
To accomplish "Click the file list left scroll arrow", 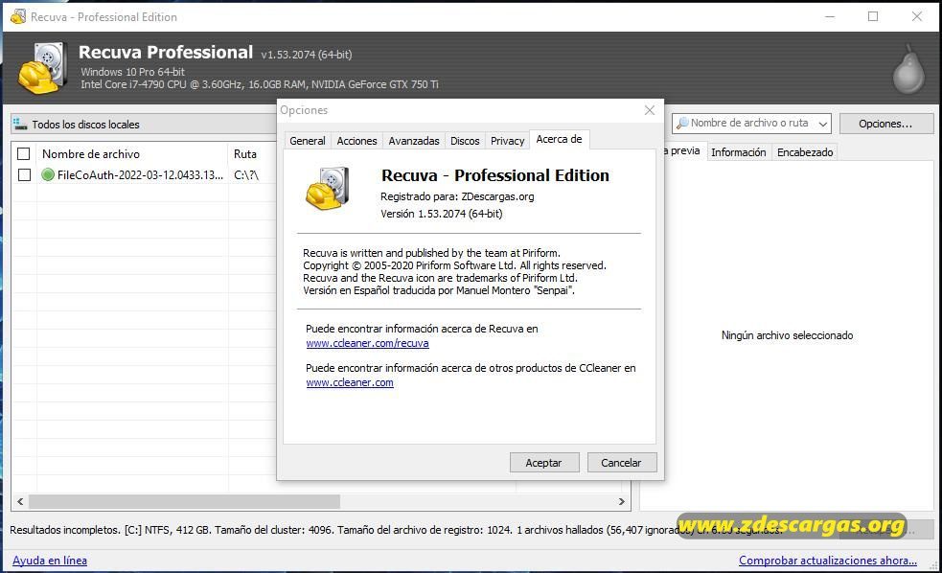I will (20, 501).
